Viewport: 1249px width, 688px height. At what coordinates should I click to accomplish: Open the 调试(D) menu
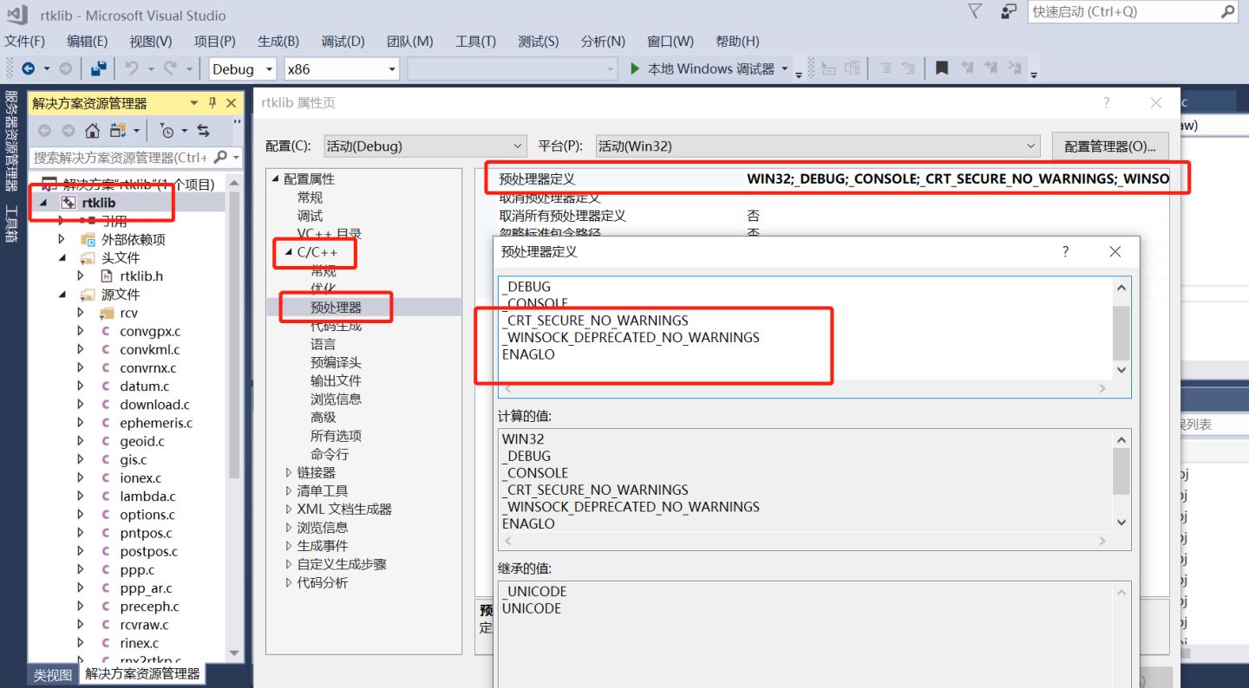tap(343, 41)
